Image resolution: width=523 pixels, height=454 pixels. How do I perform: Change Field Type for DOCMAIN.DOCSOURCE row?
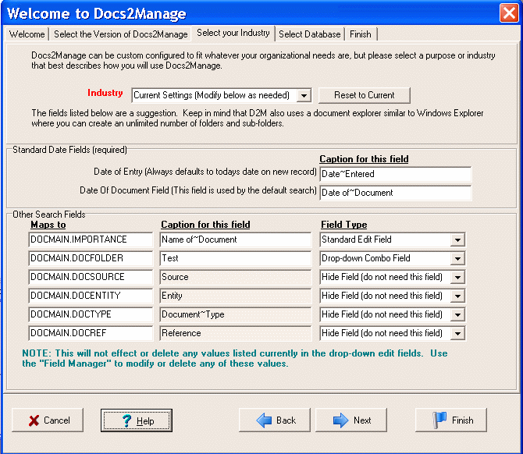(457, 278)
